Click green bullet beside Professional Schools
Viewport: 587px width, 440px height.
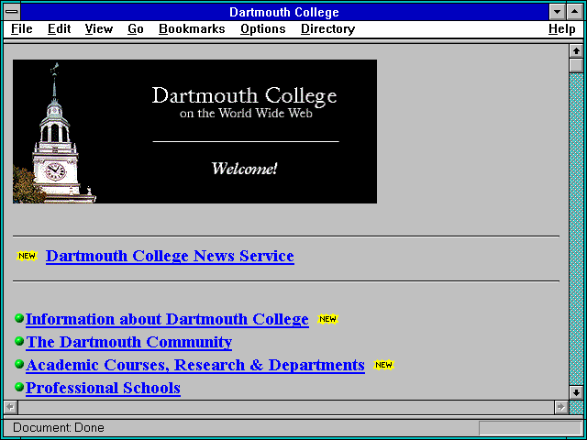click(19, 387)
